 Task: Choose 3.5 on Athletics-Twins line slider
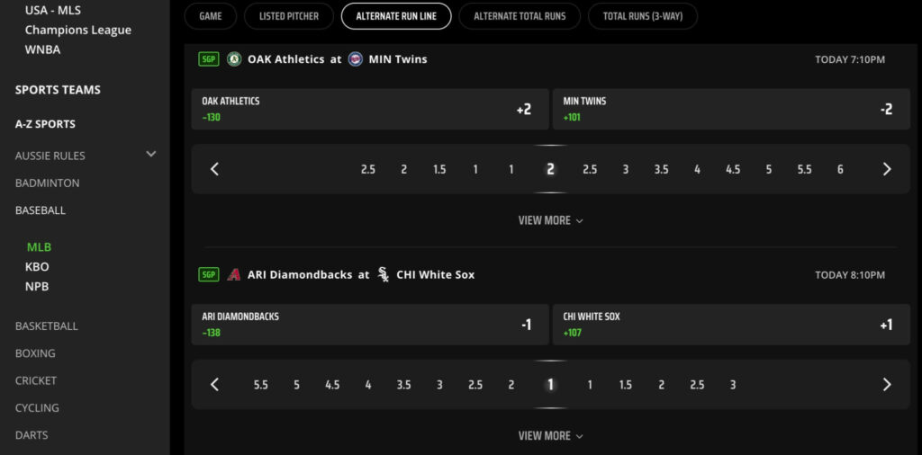pos(661,170)
